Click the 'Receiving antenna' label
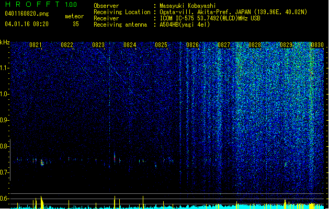This screenshot has width=329, height=209. pyautogui.click(x=120, y=25)
